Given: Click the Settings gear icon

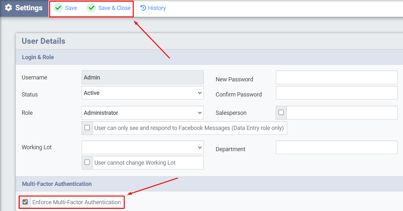Looking at the screenshot, I should (x=9, y=8).
